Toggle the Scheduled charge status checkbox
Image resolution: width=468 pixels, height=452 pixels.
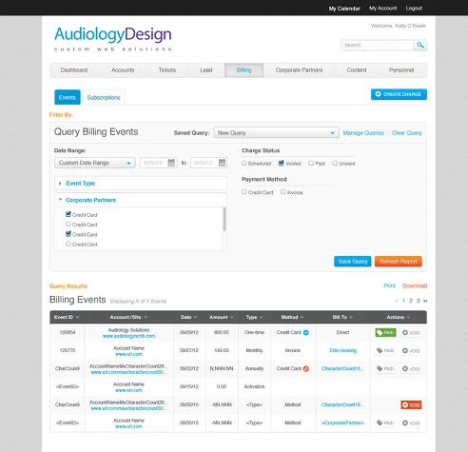point(244,163)
